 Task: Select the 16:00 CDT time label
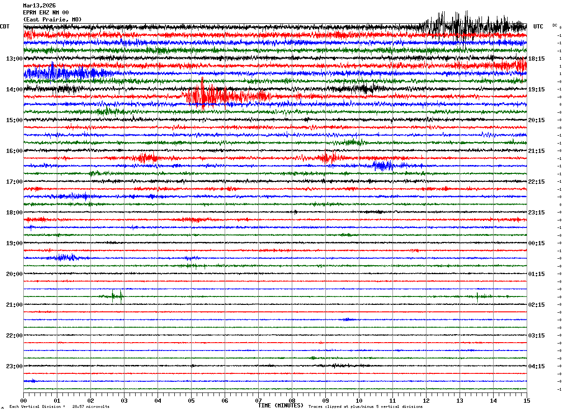[x=14, y=151]
